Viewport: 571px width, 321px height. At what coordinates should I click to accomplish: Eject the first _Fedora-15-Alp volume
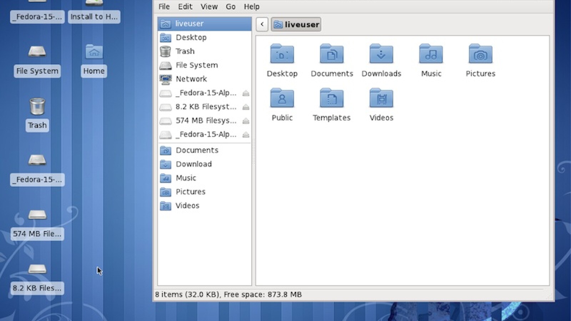click(x=246, y=93)
